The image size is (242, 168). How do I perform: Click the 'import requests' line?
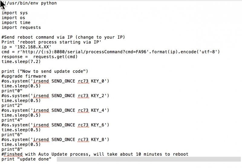pos(21,27)
